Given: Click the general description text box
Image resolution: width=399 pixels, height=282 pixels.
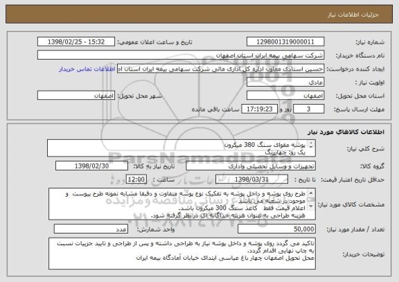Looking at the screenshot, I should 181,148.
